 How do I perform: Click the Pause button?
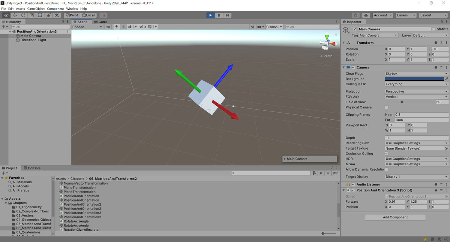(219, 15)
